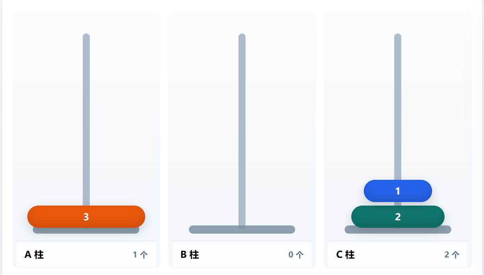
Task: Click the base plate under the orange disk
Action: 86,231
